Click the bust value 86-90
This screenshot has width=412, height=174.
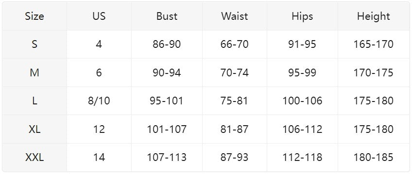coord(167,44)
